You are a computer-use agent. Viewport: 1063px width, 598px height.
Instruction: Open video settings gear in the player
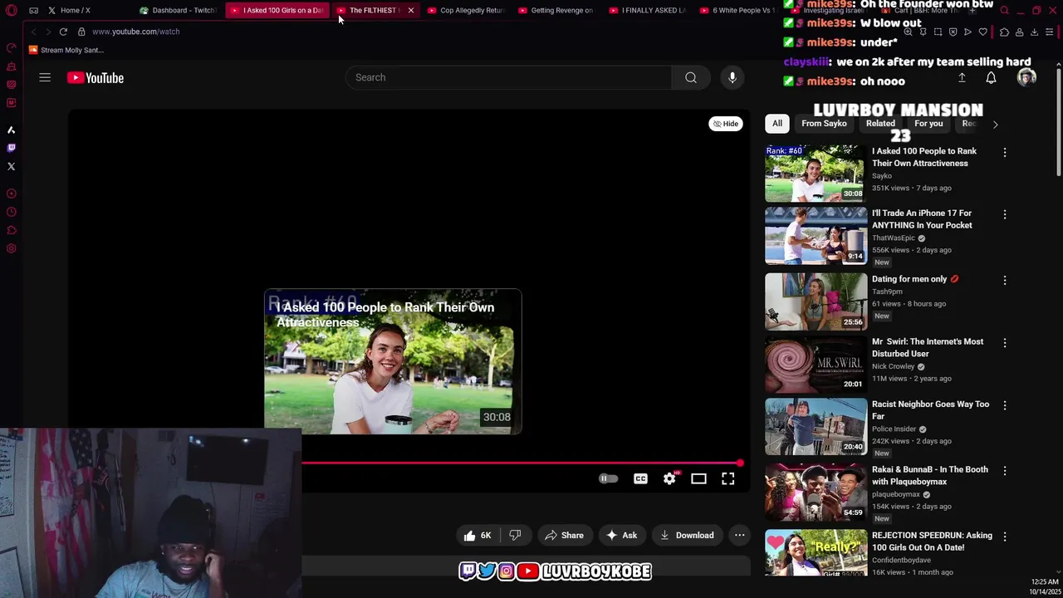tap(669, 478)
